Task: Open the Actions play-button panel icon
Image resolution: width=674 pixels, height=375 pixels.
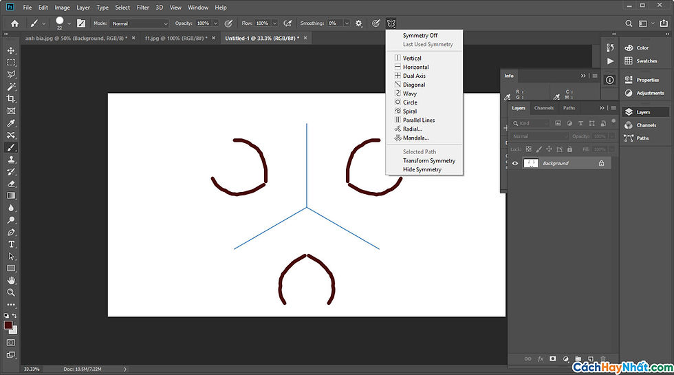Action: tap(610, 61)
